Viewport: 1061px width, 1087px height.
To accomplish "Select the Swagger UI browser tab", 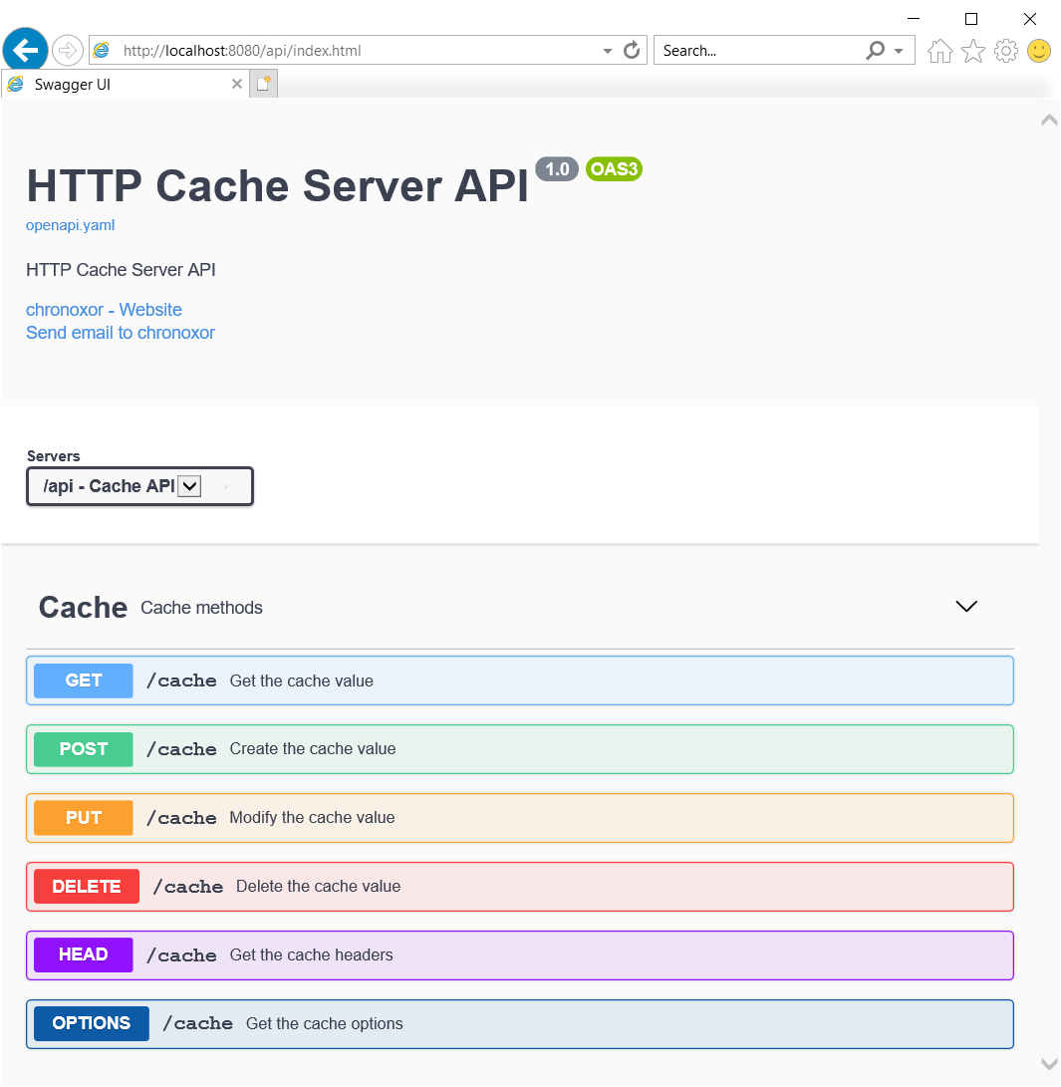I will click(126, 84).
